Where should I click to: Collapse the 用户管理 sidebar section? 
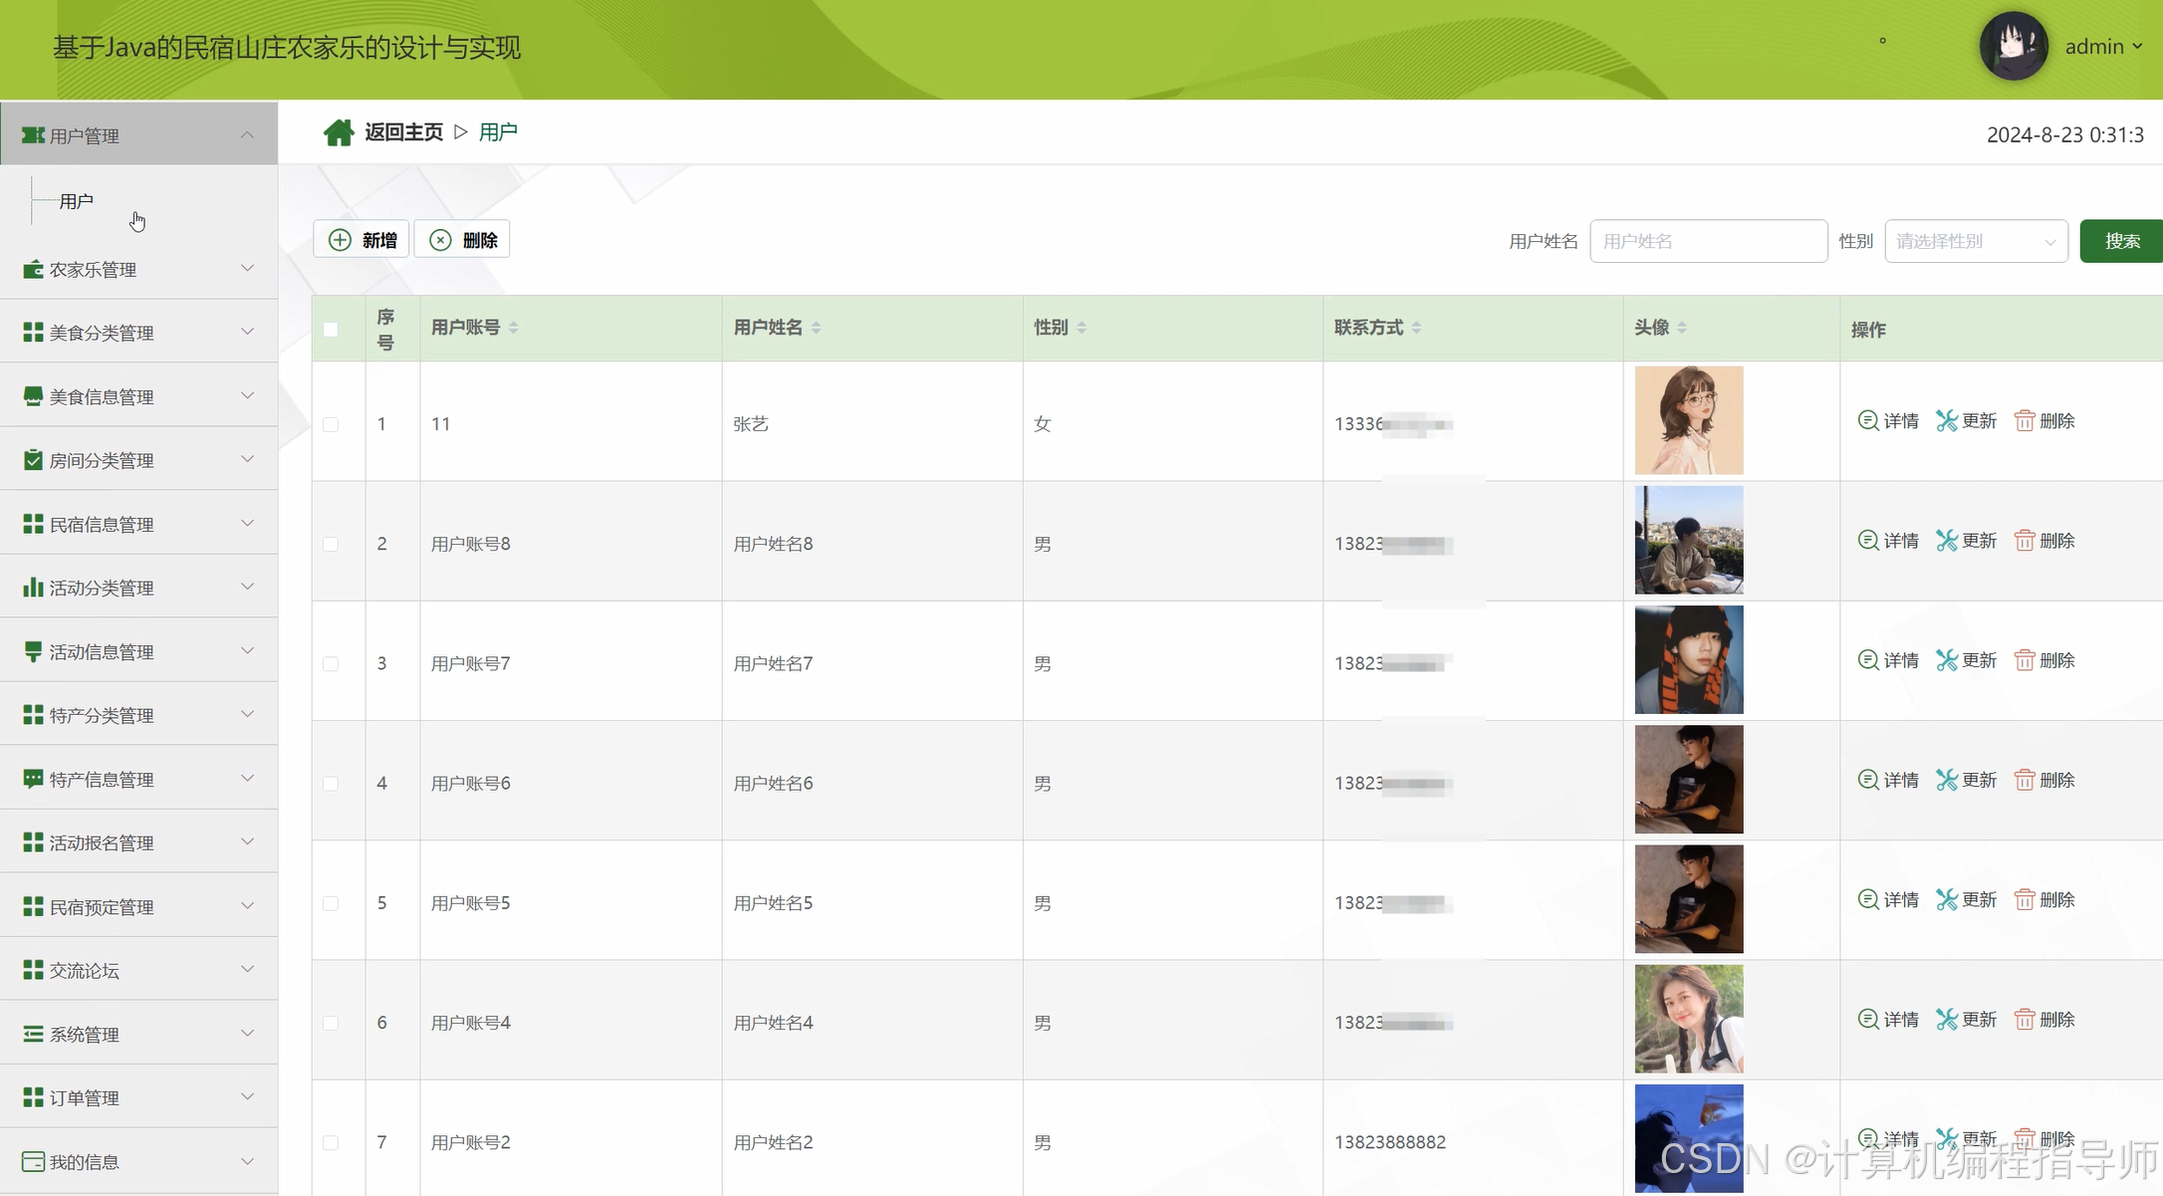pyautogui.click(x=139, y=134)
